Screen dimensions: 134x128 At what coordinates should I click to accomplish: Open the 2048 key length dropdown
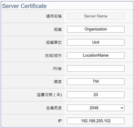point(96,108)
